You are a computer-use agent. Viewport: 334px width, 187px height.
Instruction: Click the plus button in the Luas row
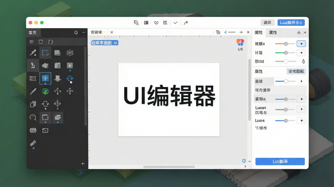[x=301, y=120]
